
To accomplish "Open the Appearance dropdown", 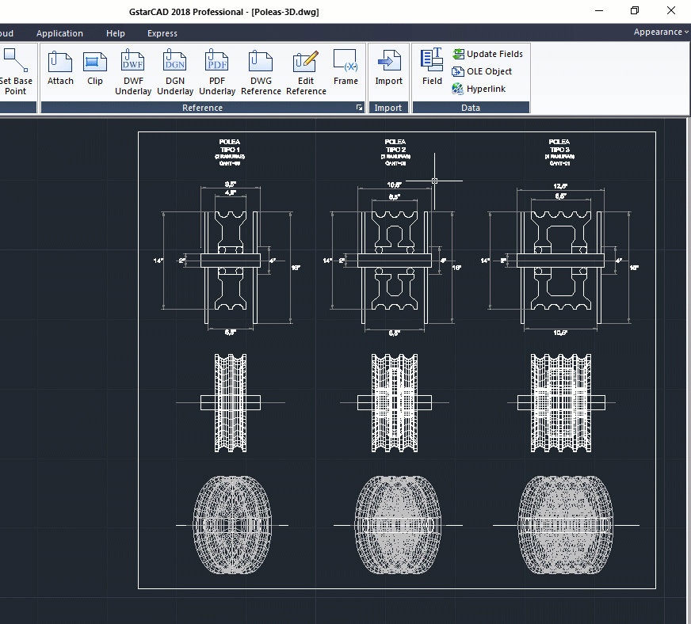I will tap(660, 32).
